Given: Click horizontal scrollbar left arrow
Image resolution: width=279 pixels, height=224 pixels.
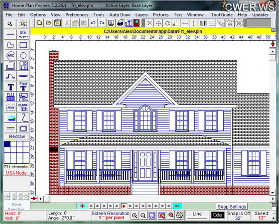Looking at the screenshot, I should click(40, 199).
